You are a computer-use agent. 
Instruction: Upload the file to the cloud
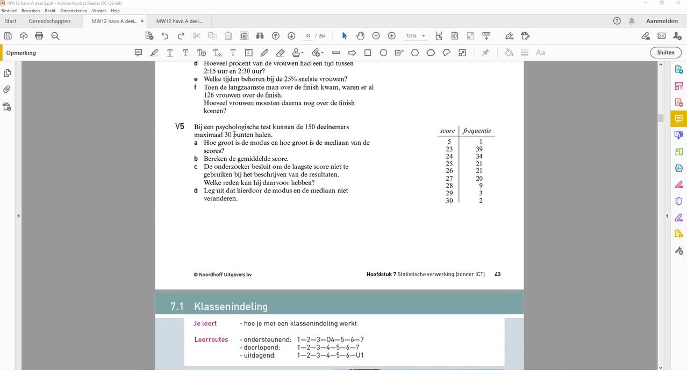[24, 36]
